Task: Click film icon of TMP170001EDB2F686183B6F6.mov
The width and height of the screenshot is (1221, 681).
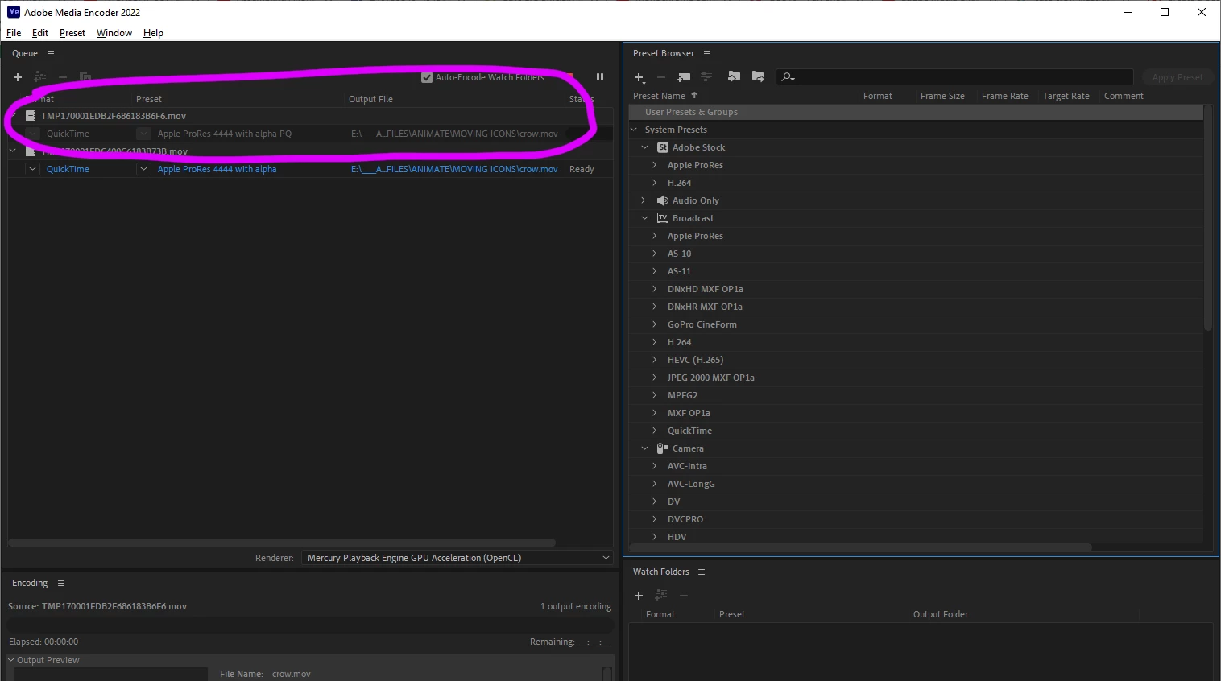Action: click(x=31, y=116)
